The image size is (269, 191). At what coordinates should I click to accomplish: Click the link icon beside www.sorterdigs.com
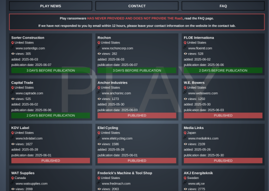pyautogui.click(x=12, y=47)
